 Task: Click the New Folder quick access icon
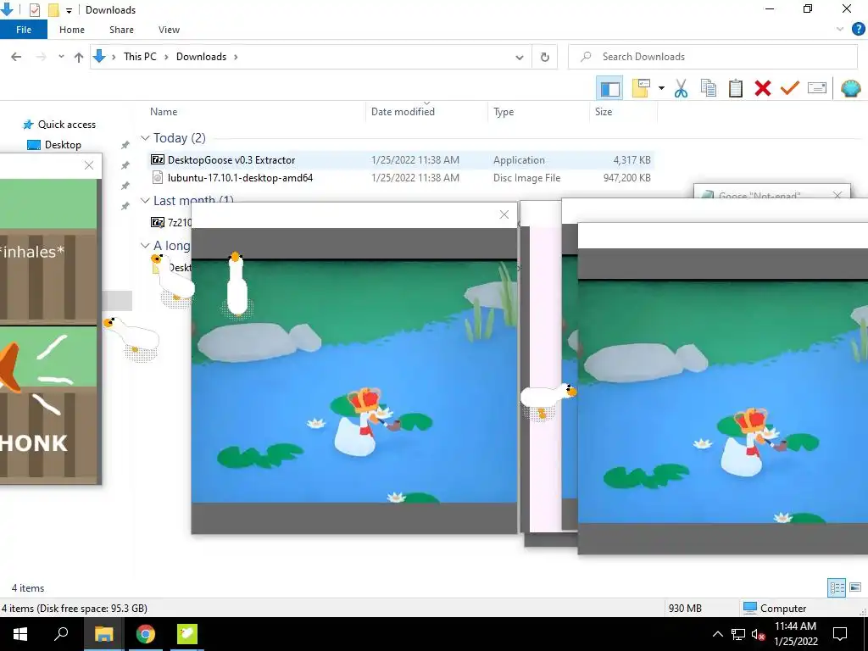point(53,10)
